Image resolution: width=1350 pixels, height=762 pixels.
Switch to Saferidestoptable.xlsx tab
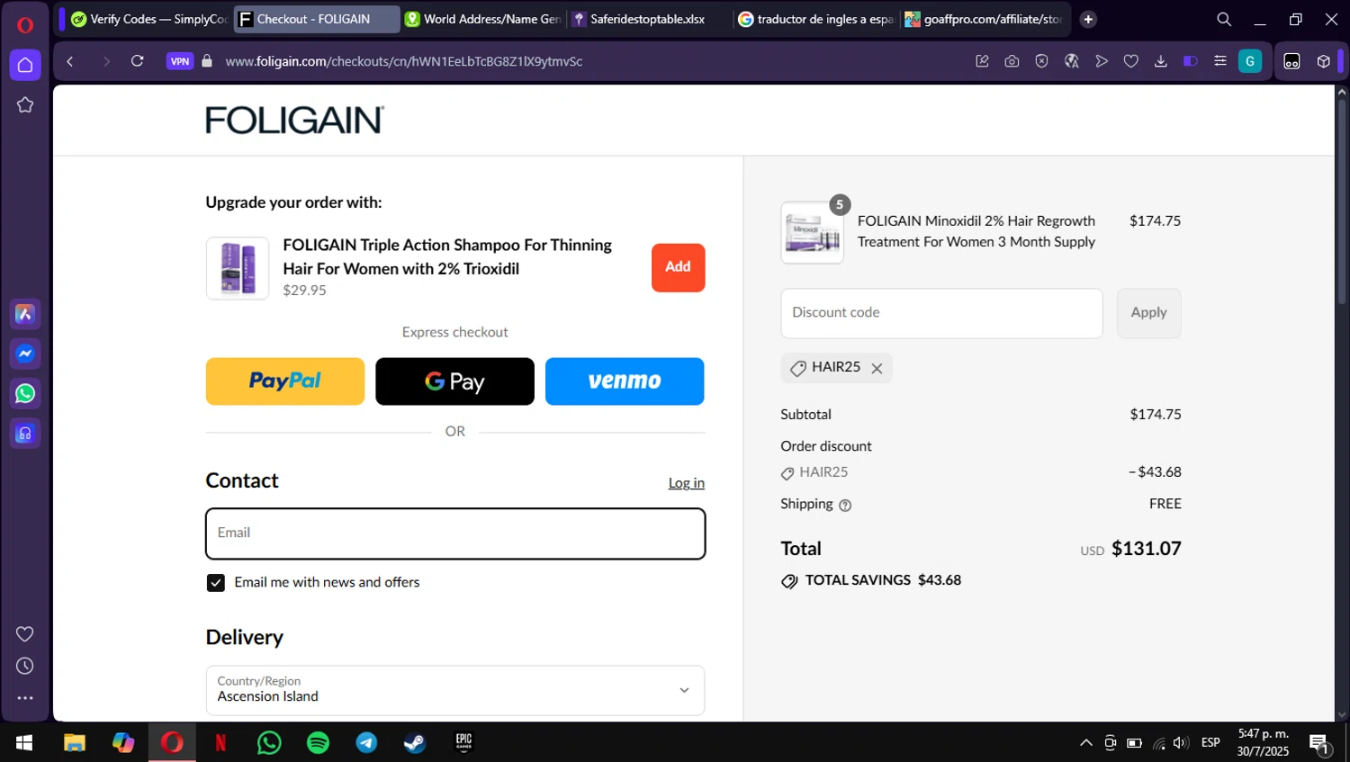(x=648, y=19)
